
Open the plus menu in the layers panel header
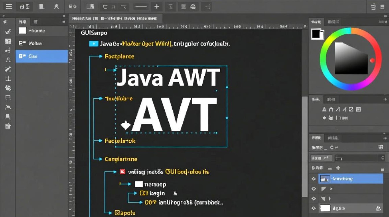(x=384, y=138)
